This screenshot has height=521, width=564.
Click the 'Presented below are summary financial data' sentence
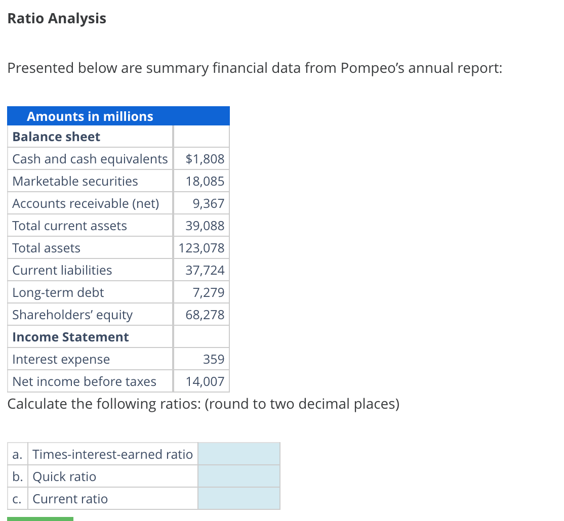click(x=255, y=68)
